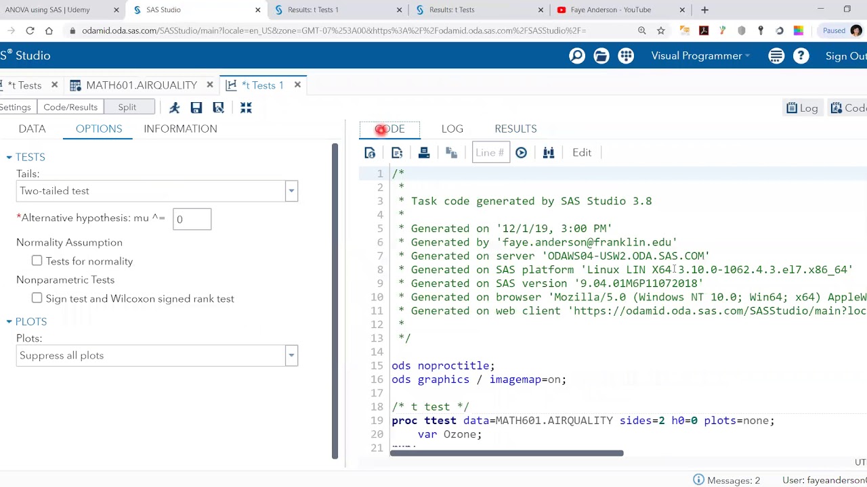Switch to the MATH601.AIRQUALITY tab
The image size is (867, 487).
coord(141,85)
